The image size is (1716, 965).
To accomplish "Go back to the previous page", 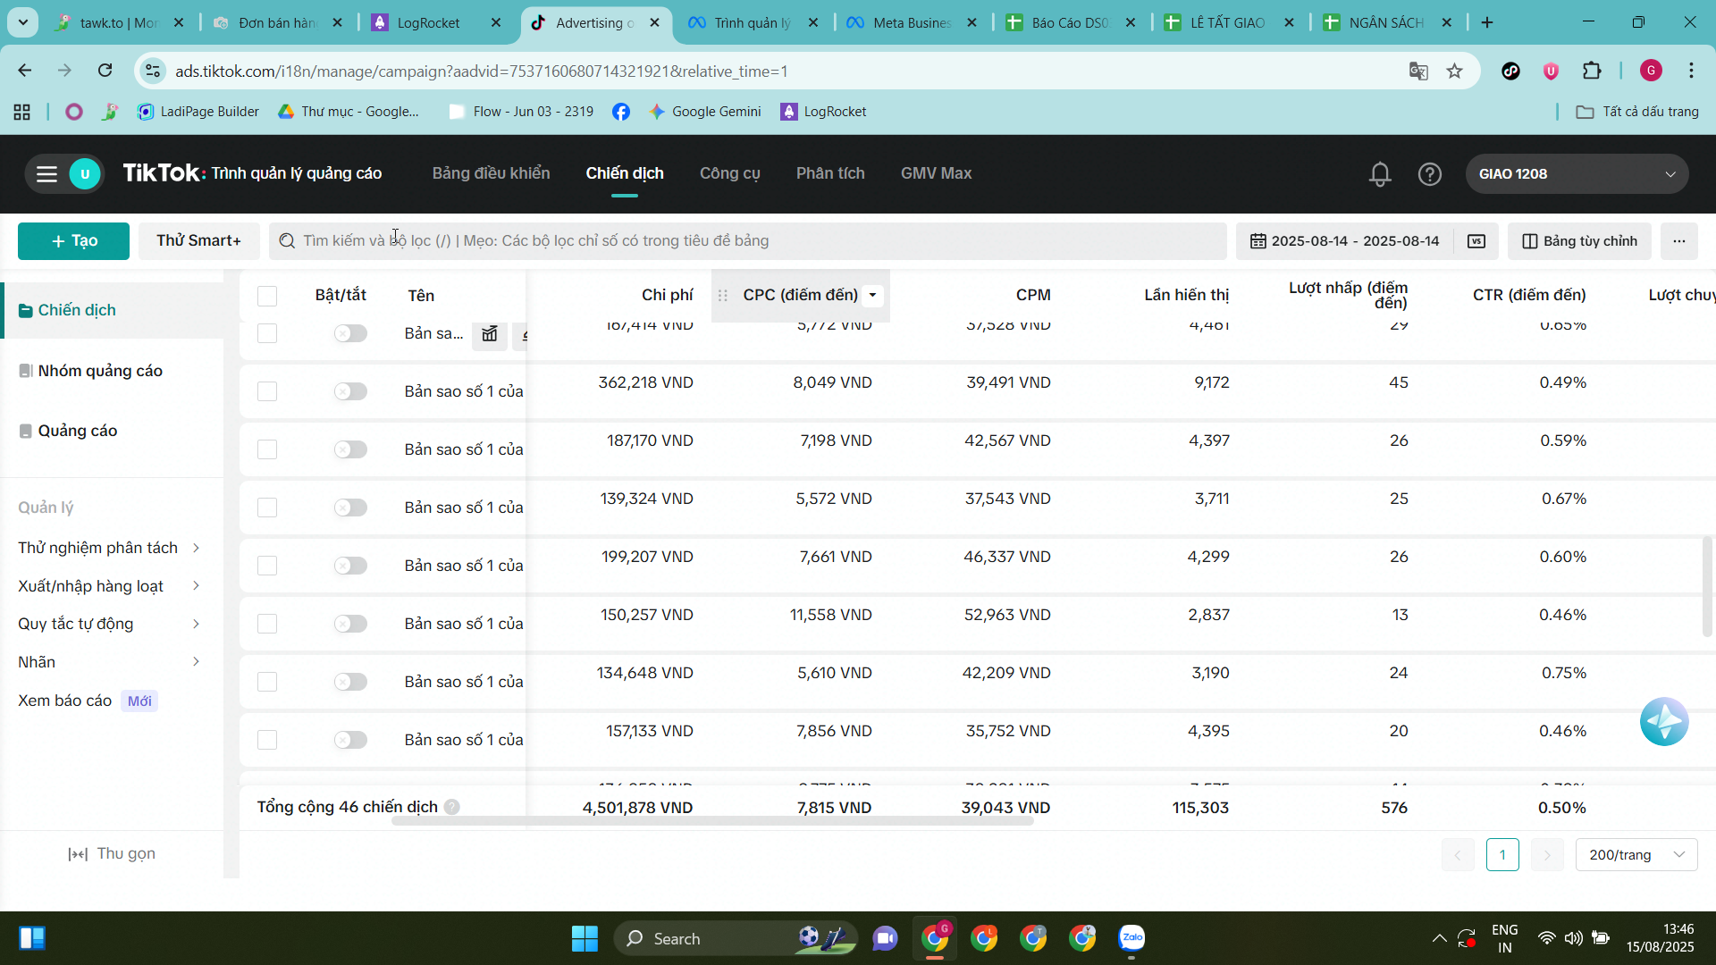I will pos(25,71).
